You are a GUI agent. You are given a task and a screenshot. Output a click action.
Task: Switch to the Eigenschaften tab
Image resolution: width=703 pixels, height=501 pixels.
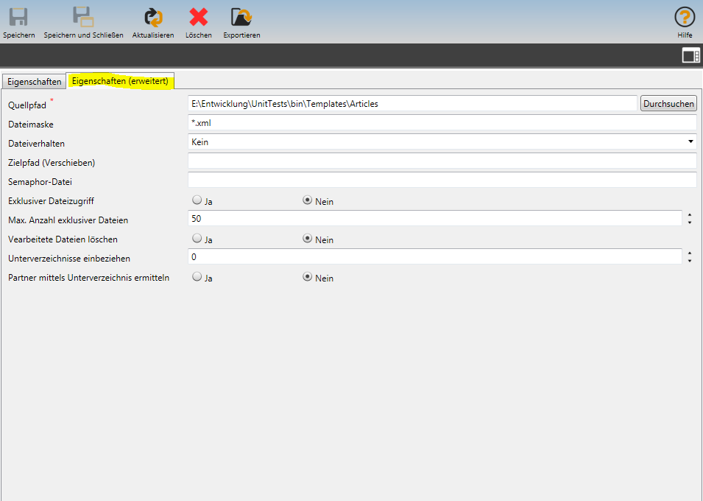(x=35, y=82)
